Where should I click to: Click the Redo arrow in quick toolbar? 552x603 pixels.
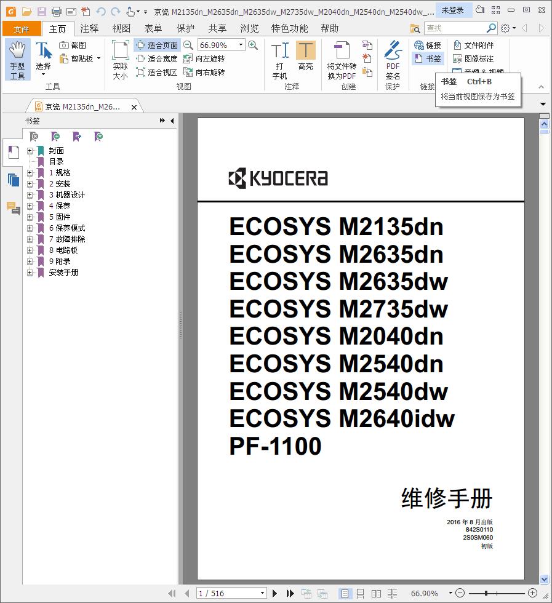(x=116, y=12)
